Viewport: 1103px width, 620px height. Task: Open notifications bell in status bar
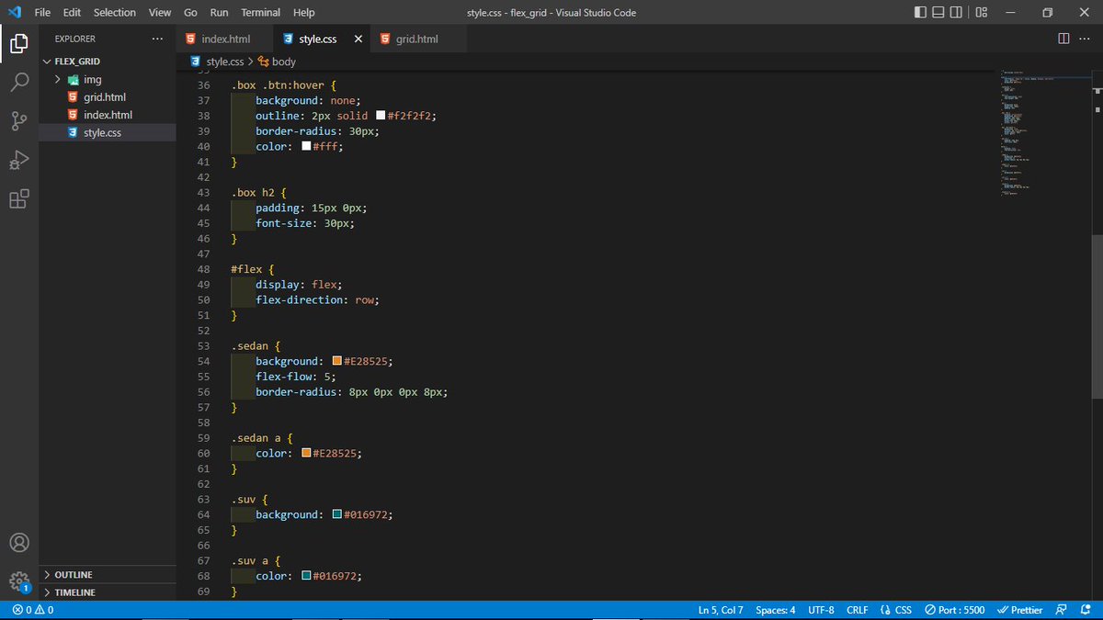coord(1086,610)
